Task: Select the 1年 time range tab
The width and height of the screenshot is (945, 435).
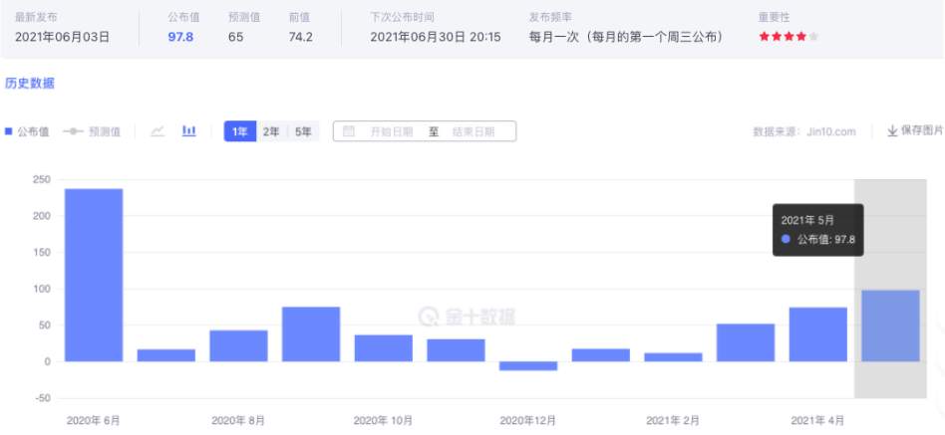Action: (240, 131)
